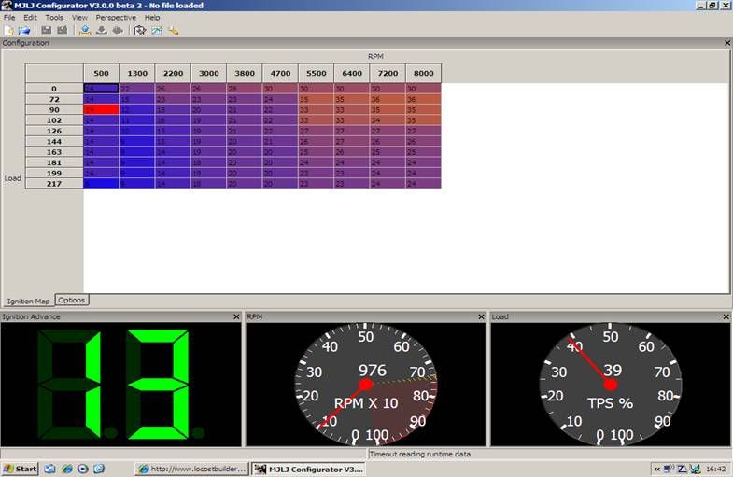The height and width of the screenshot is (477, 733).
Task: Close the Ignition Advance panel
Action: (237, 317)
